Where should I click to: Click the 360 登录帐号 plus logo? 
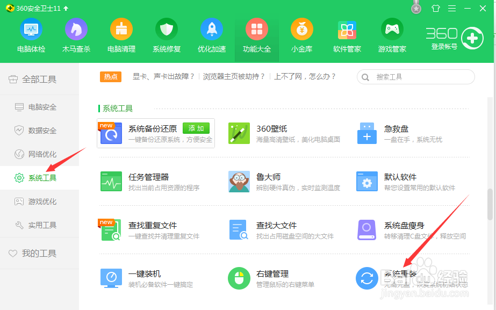click(472, 38)
